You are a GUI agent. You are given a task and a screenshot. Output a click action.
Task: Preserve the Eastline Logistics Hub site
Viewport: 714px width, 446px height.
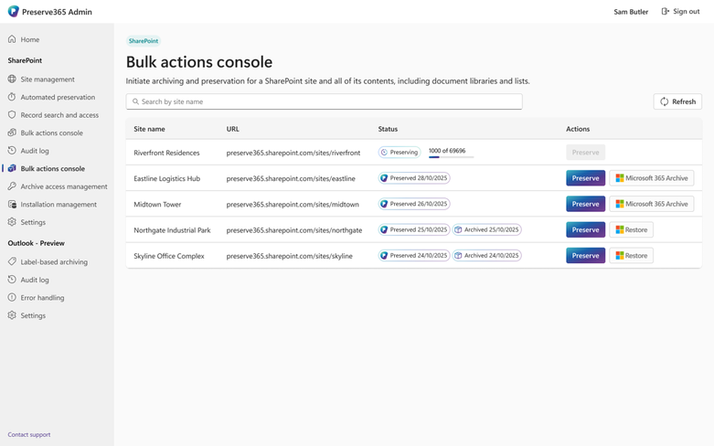(x=585, y=178)
